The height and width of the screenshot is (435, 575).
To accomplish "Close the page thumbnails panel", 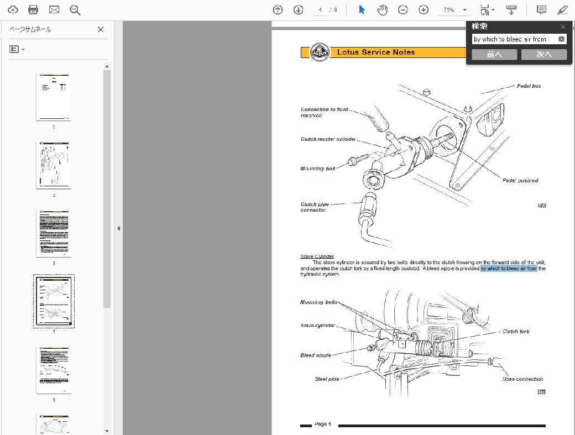I will (101, 29).
